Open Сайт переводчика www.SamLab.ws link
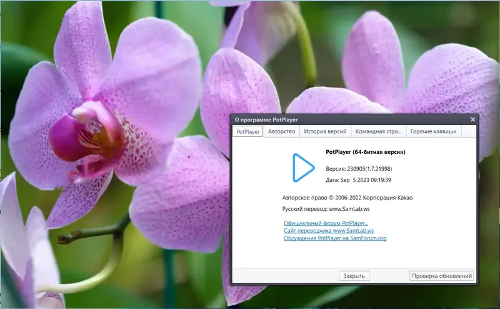This screenshot has height=309, width=500. click(x=329, y=230)
